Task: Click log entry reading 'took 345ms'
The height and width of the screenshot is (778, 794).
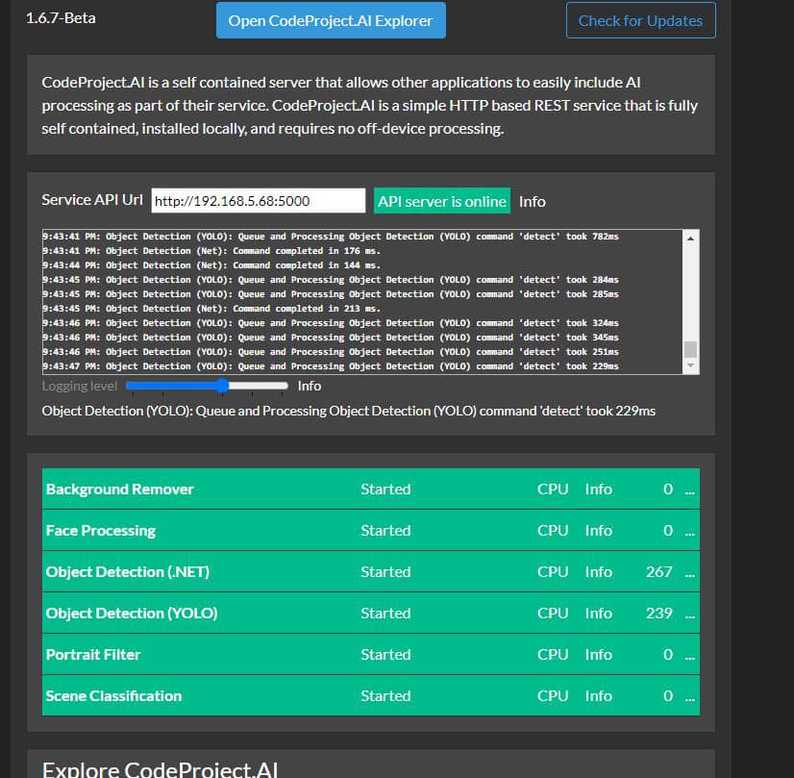Action: [331, 338]
